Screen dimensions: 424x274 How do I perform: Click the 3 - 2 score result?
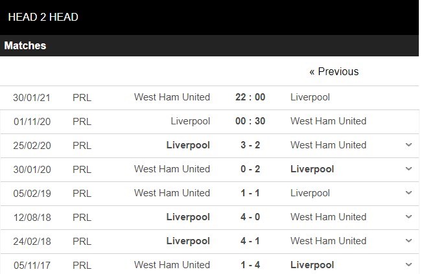[x=250, y=145]
